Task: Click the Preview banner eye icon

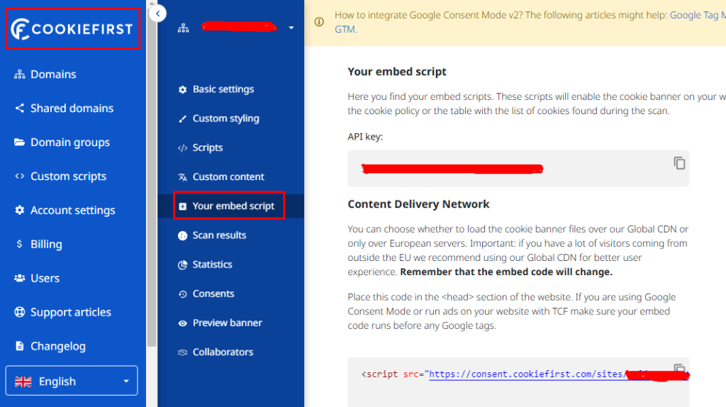Action: coord(182,323)
